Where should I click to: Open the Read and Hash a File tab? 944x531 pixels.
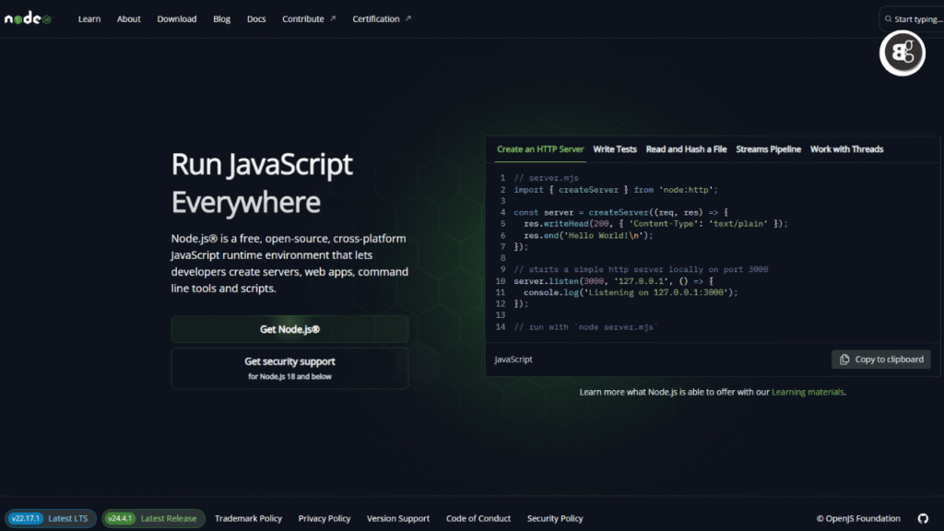686,148
